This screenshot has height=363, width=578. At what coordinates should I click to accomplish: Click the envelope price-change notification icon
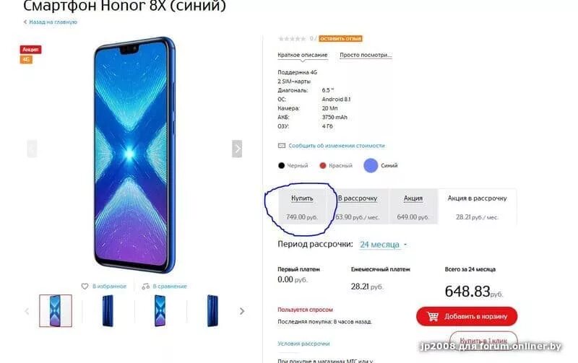pos(282,146)
